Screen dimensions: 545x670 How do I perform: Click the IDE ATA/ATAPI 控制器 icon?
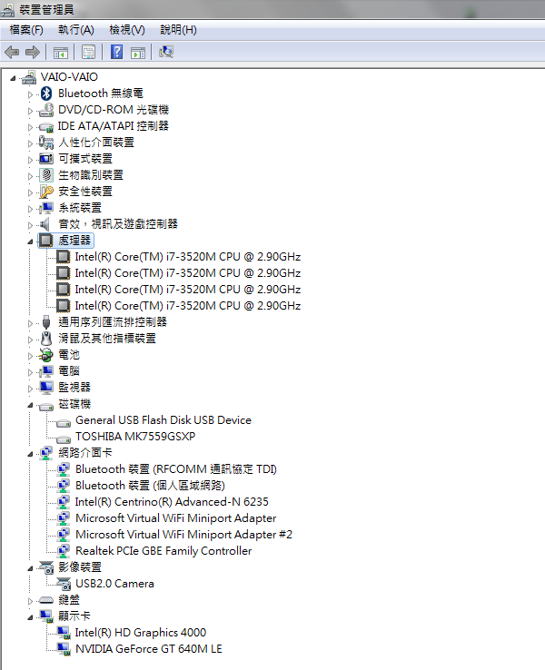click(45, 126)
